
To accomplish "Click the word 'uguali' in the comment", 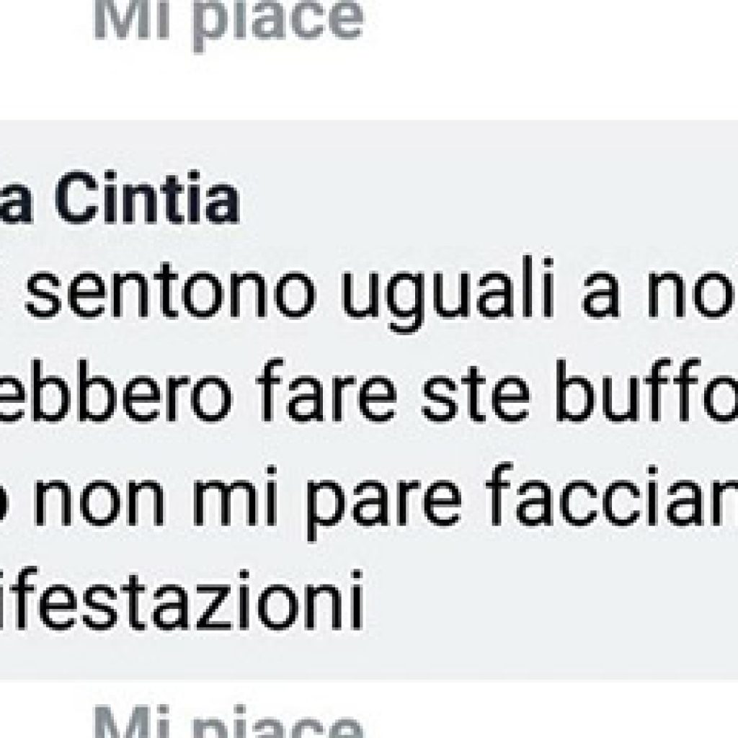I will (x=448, y=295).
